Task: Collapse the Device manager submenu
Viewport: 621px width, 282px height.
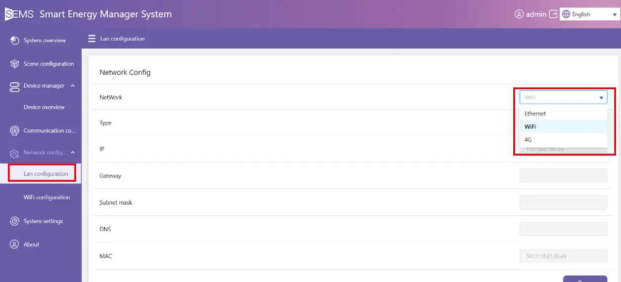Action: [x=73, y=86]
